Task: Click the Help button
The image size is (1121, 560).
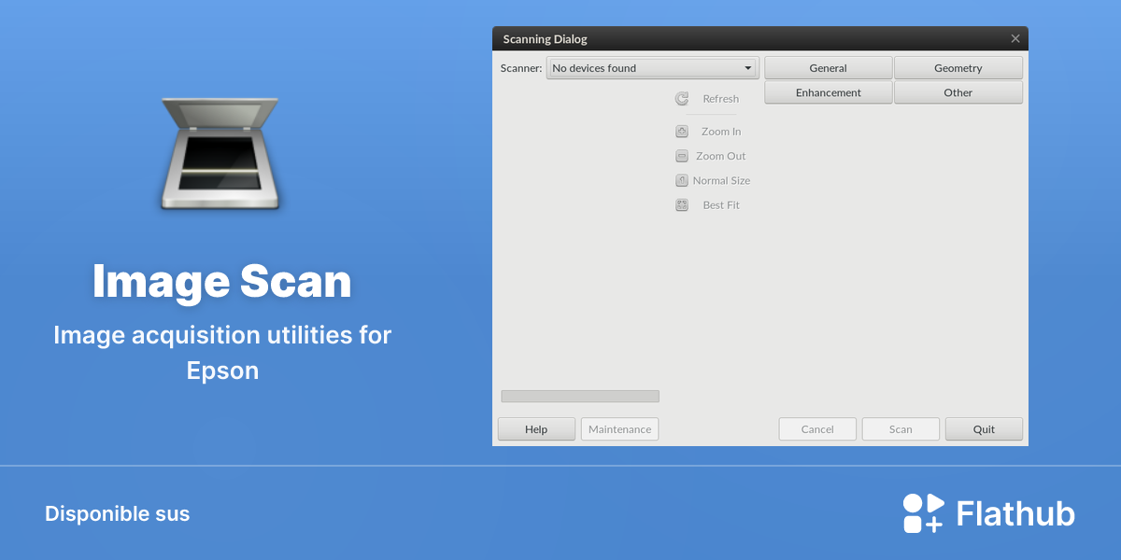Action: (536, 429)
